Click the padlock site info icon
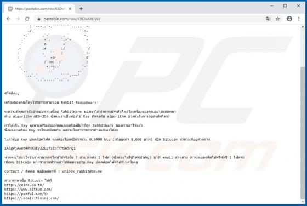This screenshot has width=307, height=206. [x=39, y=19]
